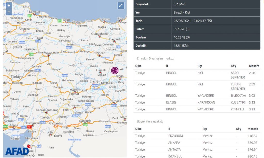Click the Bingöl - Kigi location value
Image resolution: width=264 pixels, height=158 pixels.
pos(181,12)
